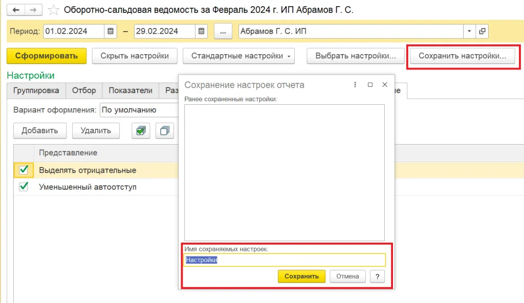The image size is (524, 303).
Task: Switch to the Показатели tab
Action: tap(130, 90)
